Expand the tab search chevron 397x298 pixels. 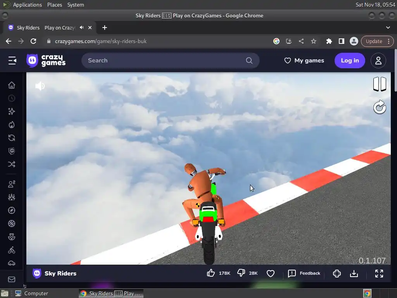click(x=388, y=28)
